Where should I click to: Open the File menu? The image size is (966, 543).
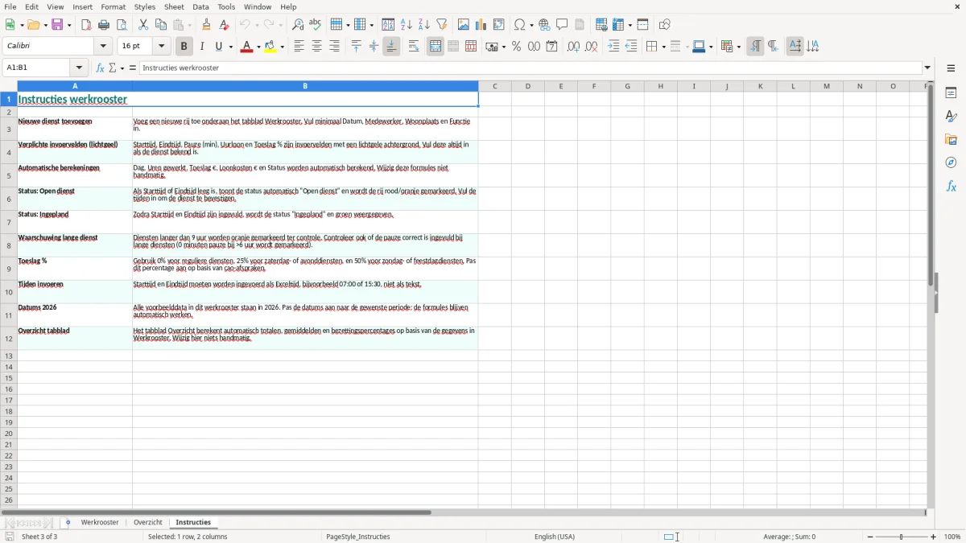pyautogui.click(x=10, y=6)
